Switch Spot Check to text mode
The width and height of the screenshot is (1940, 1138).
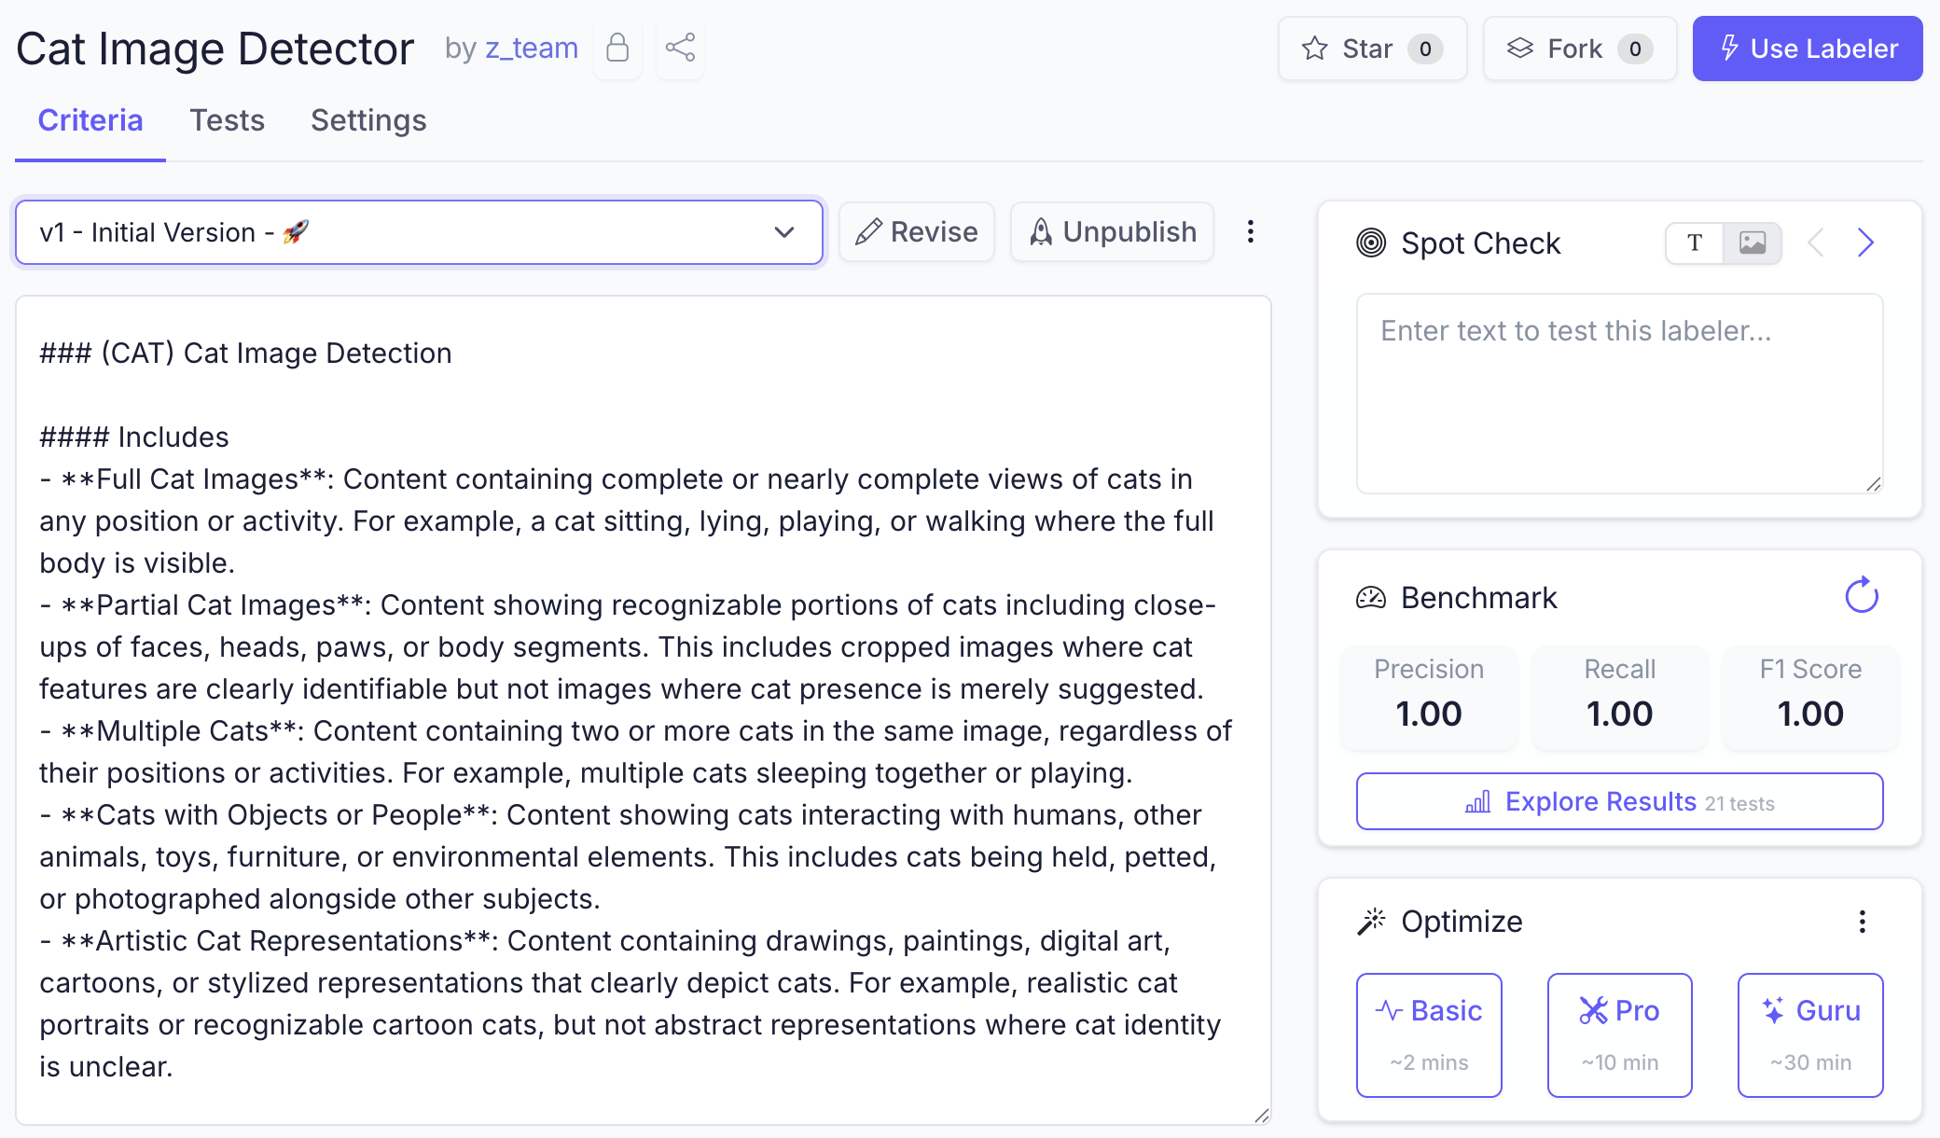pyautogui.click(x=1695, y=243)
